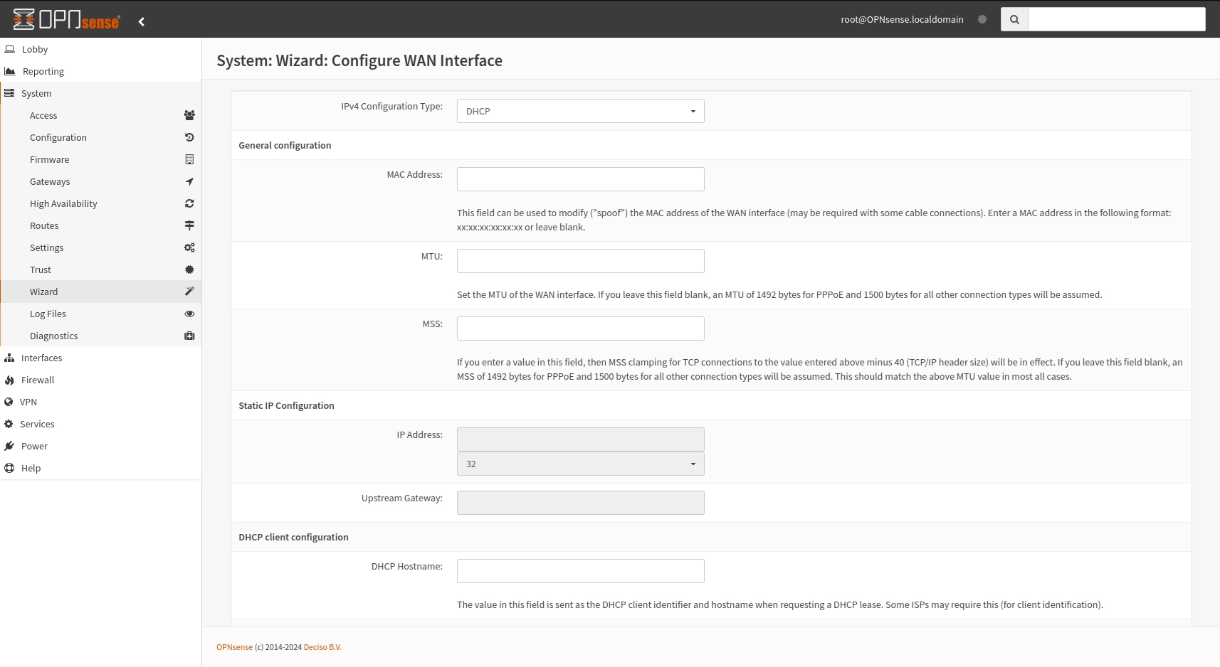
Task: Click the High Availability refresh icon
Action: tap(189, 203)
